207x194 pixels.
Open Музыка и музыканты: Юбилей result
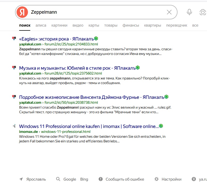77,68
